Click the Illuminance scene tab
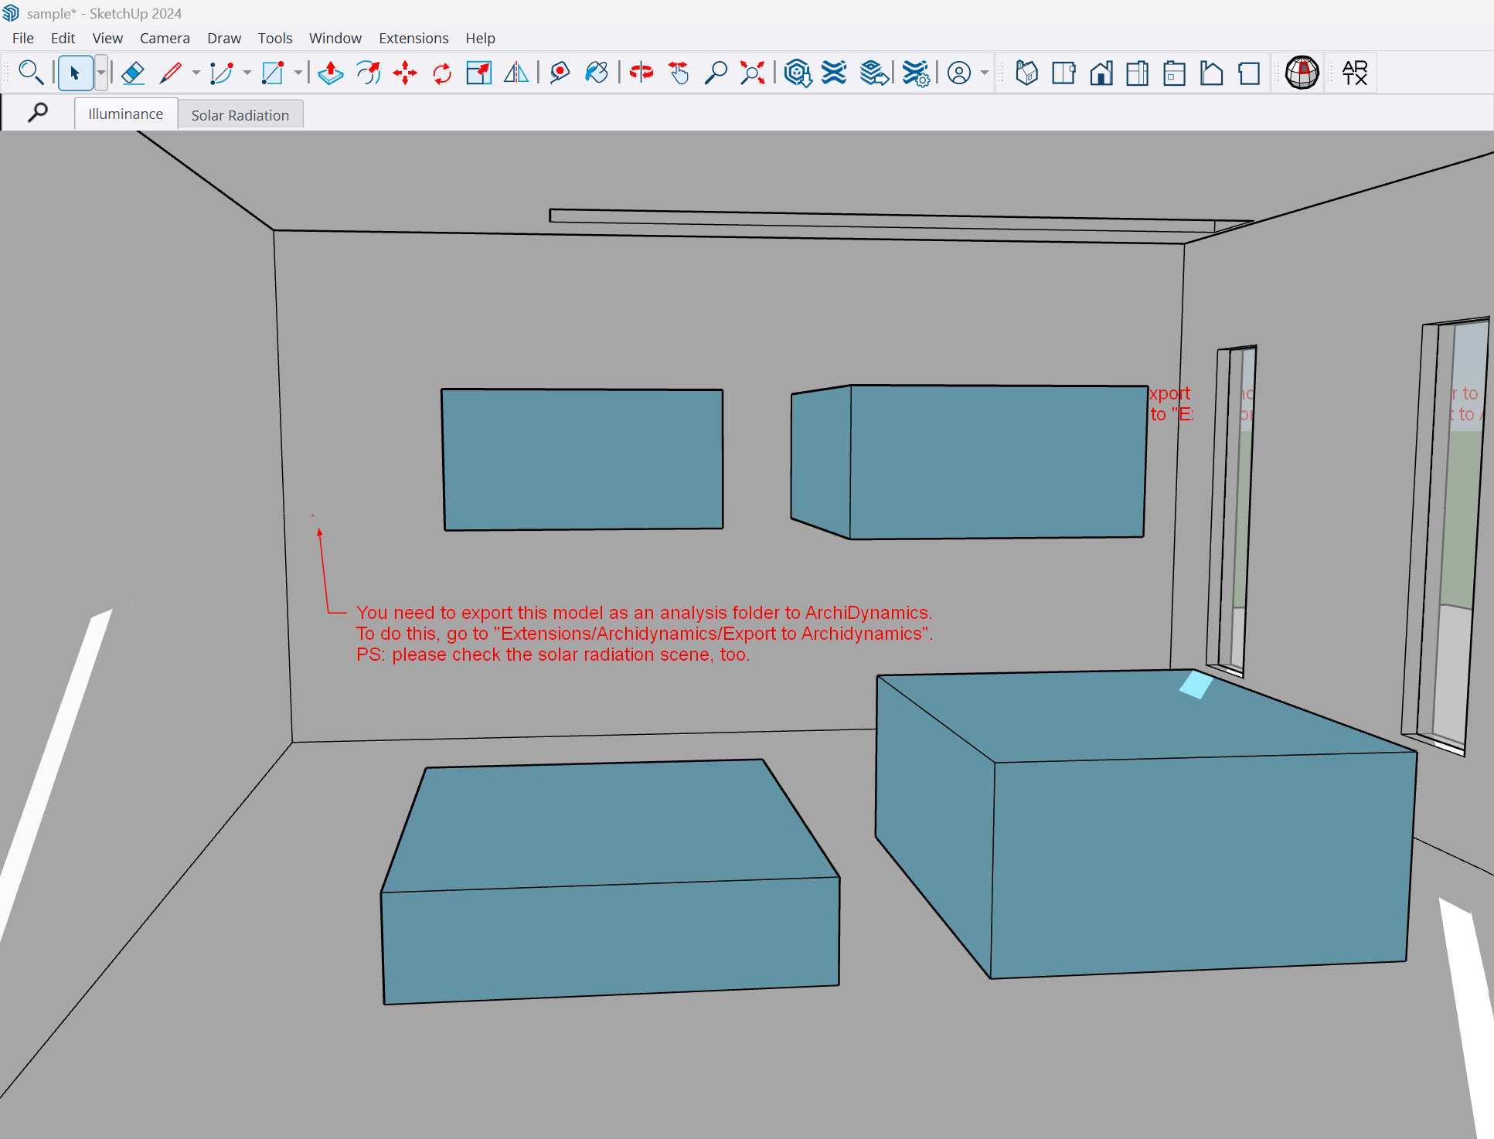Viewport: 1494px width, 1139px height. [x=125, y=113]
